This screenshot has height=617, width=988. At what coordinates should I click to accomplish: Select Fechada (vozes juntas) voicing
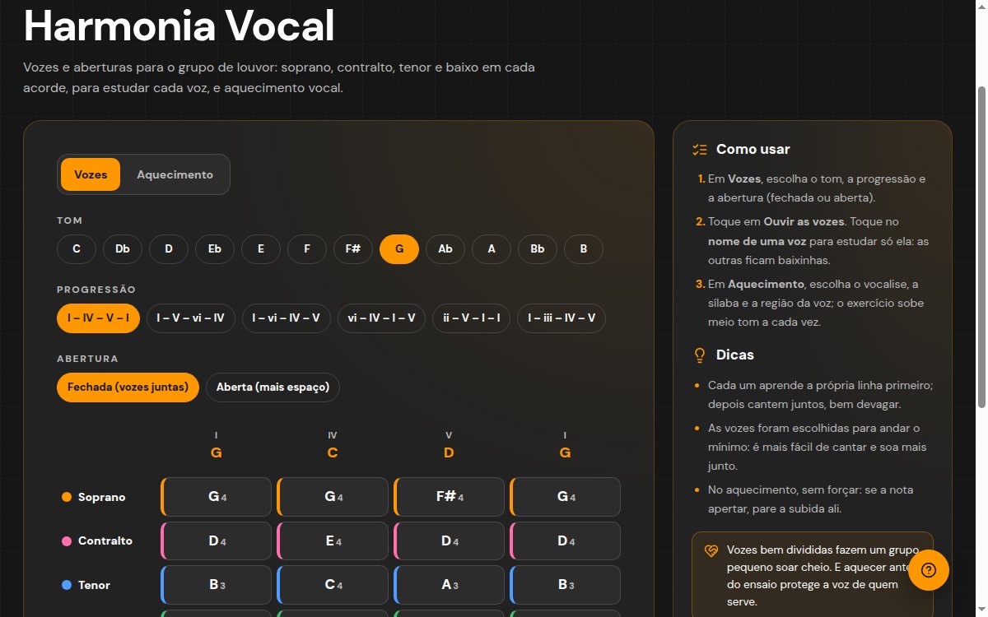[x=128, y=387]
